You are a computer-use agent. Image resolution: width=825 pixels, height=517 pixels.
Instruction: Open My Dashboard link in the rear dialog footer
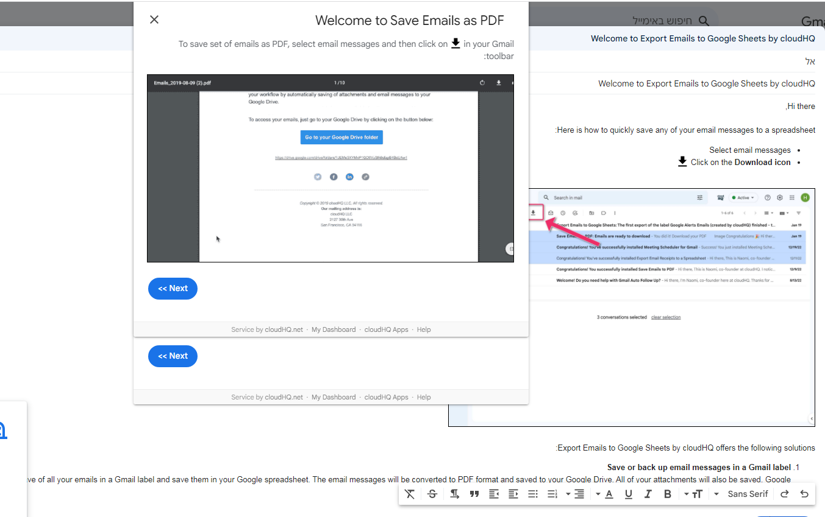pos(334,397)
